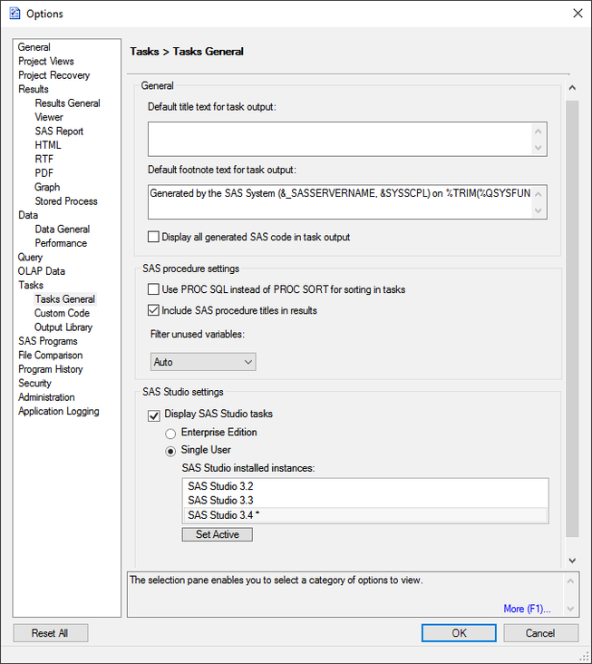Viewport: 592px width, 664px height.
Task: Confirm with the OK button
Action: tap(459, 633)
